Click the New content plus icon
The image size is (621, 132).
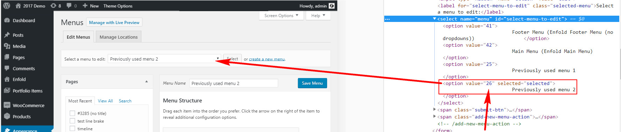[85, 6]
